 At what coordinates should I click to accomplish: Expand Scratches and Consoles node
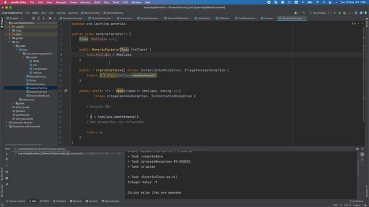pyautogui.click(x=6, y=126)
